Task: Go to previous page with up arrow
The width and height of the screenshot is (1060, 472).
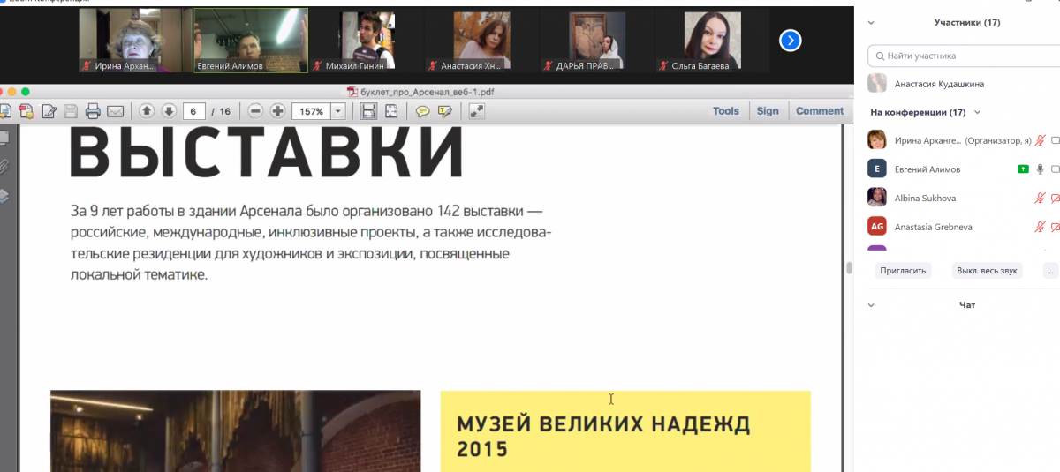Action: coord(147,111)
